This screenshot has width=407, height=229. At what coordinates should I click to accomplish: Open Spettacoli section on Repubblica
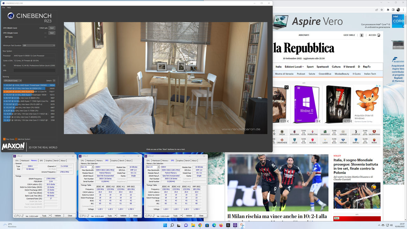click(322, 67)
